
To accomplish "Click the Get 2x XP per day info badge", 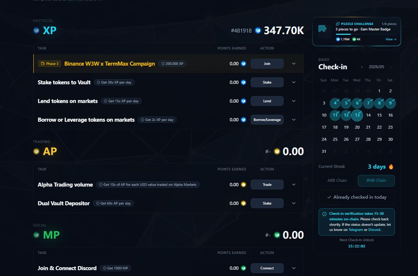I will tap(157, 120).
